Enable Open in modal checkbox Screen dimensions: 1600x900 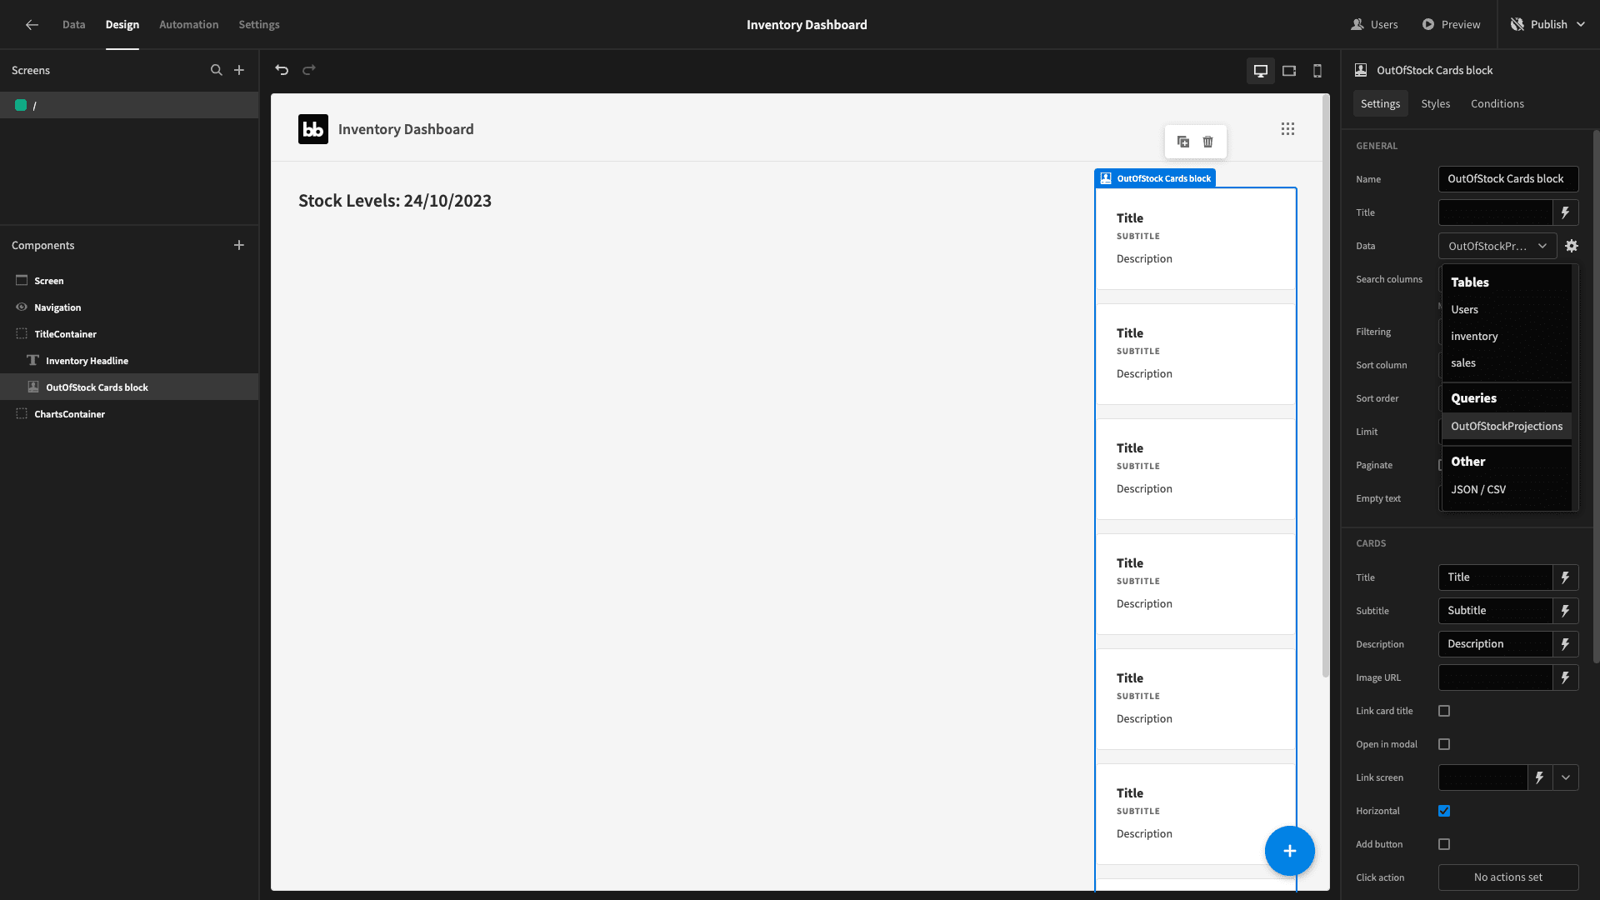pyautogui.click(x=1444, y=744)
